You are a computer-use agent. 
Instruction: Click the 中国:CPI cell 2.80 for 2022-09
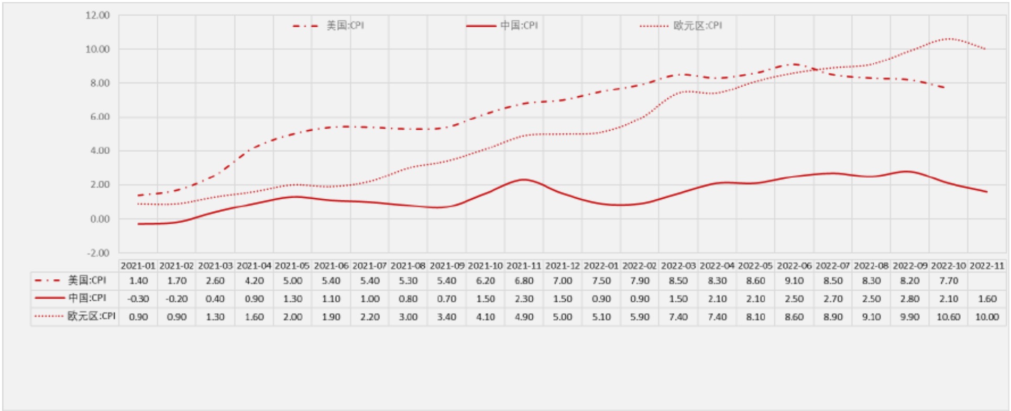910,299
